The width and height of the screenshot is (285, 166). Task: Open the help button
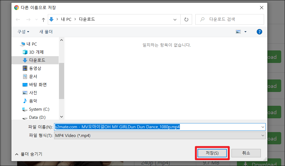[x=259, y=32]
